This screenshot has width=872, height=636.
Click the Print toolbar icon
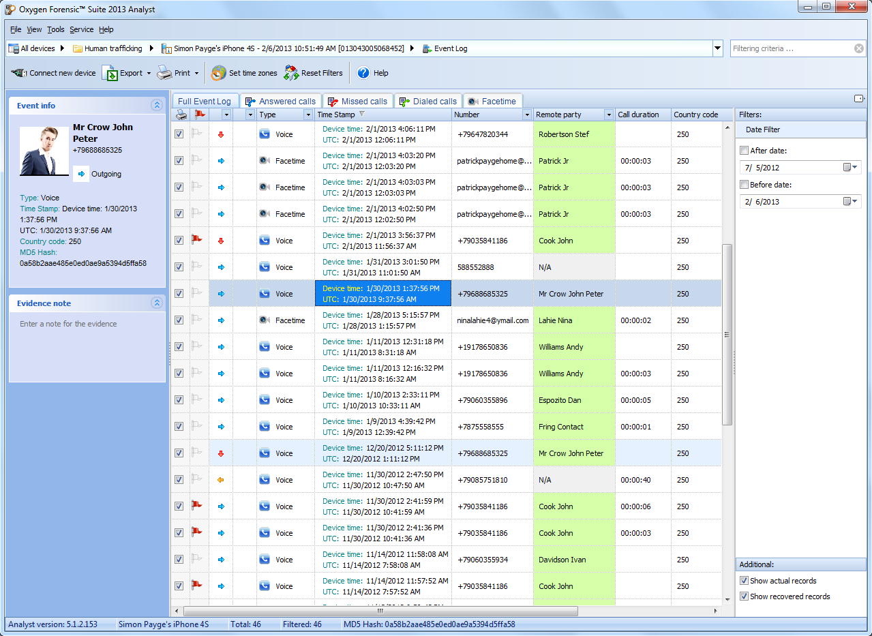pos(164,73)
